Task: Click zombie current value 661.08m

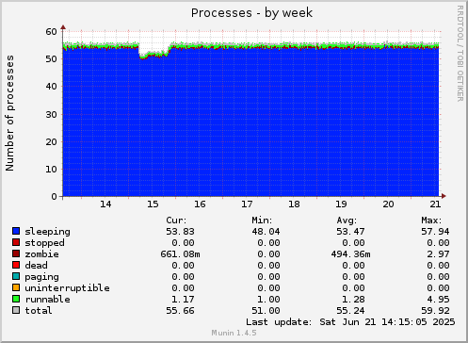Action: [180, 254]
